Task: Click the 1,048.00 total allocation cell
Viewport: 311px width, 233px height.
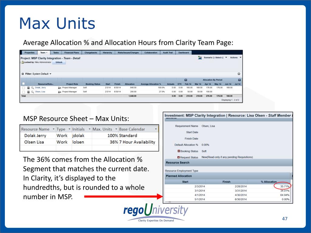Action: tap(132, 96)
